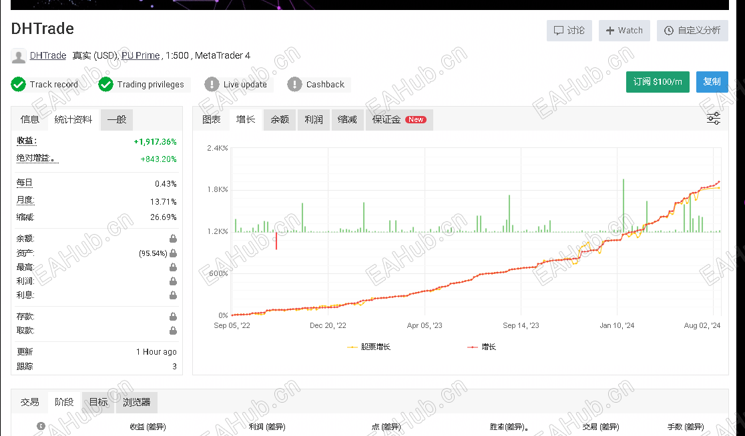Select the 缩减 drawdown chart tab
Image resolution: width=745 pixels, height=436 pixels.
(x=347, y=119)
